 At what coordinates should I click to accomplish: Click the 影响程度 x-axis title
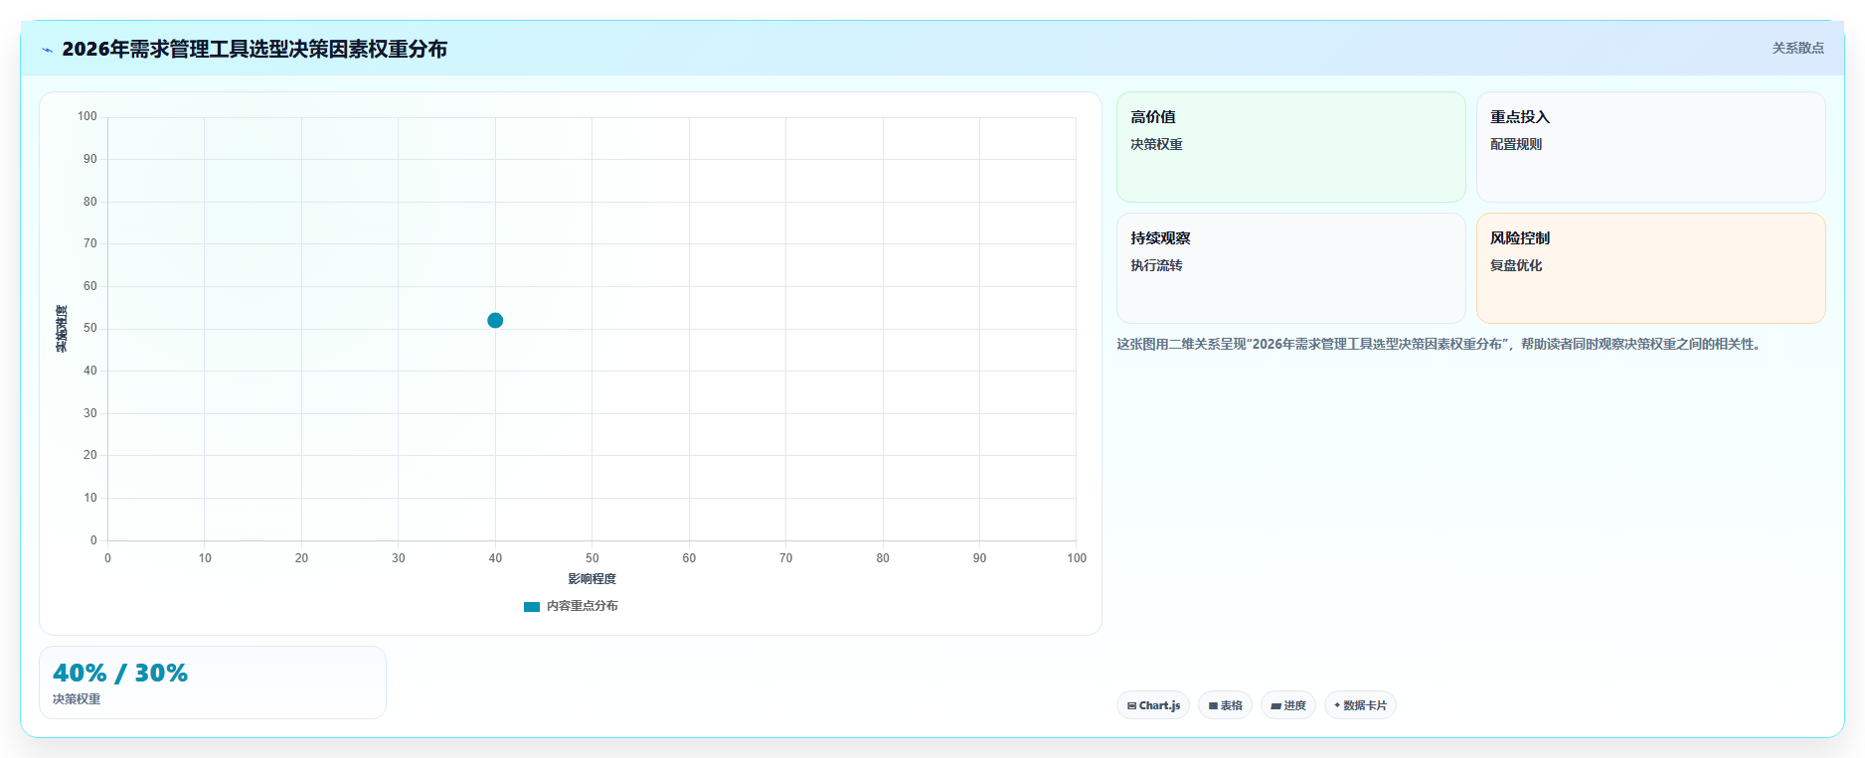(x=592, y=579)
